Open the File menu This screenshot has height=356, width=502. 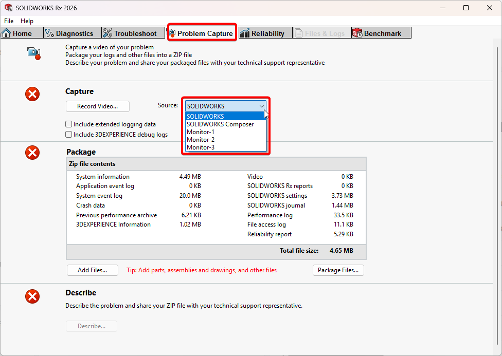pos(9,21)
